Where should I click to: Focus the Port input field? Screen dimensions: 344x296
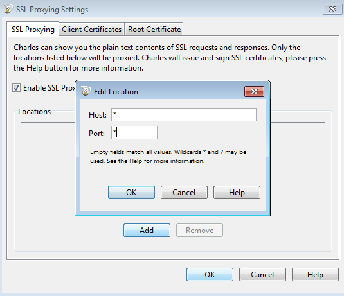tap(134, 132)
